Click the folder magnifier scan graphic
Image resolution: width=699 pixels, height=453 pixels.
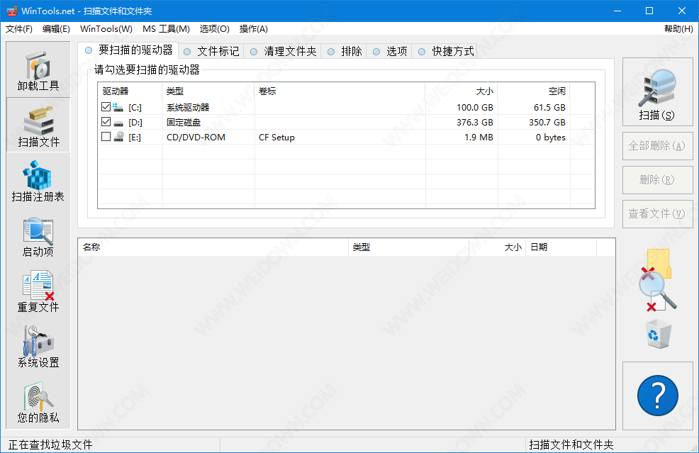coord(658,280)
